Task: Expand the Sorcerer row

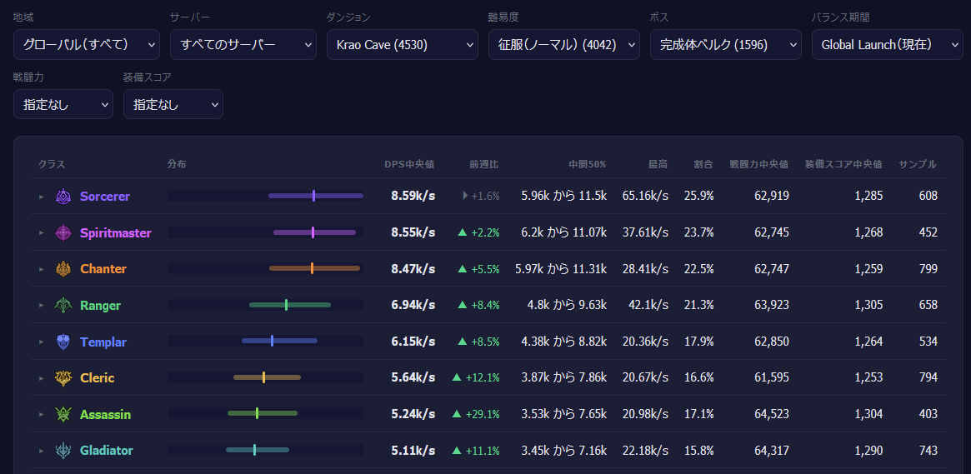Action: click(x=42, y=196)
